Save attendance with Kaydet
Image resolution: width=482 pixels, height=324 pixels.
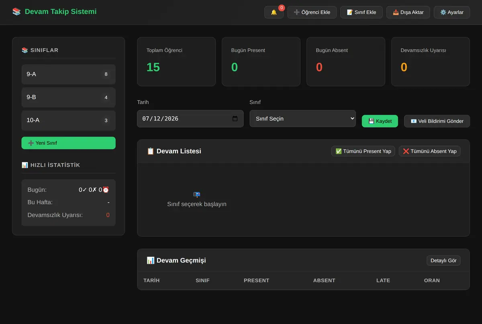pos(380,121)
